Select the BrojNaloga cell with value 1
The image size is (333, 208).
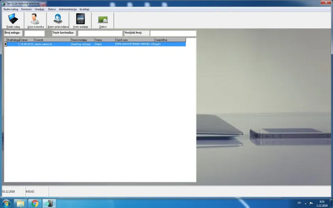click(x=13, y=44)
